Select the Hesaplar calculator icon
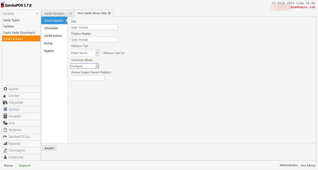318x170 pixels. point(5,116)
